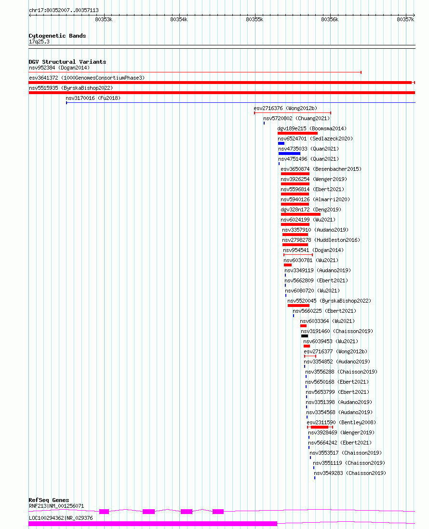Open the nsv3354852 (Audano2019) entry

click(336, 362)
